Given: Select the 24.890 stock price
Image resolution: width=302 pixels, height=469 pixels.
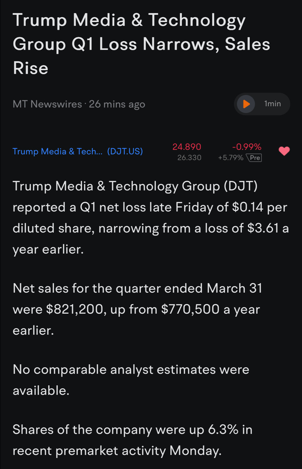Looking at the screenshot, I should pyautogui.click(x=187, y=147).
